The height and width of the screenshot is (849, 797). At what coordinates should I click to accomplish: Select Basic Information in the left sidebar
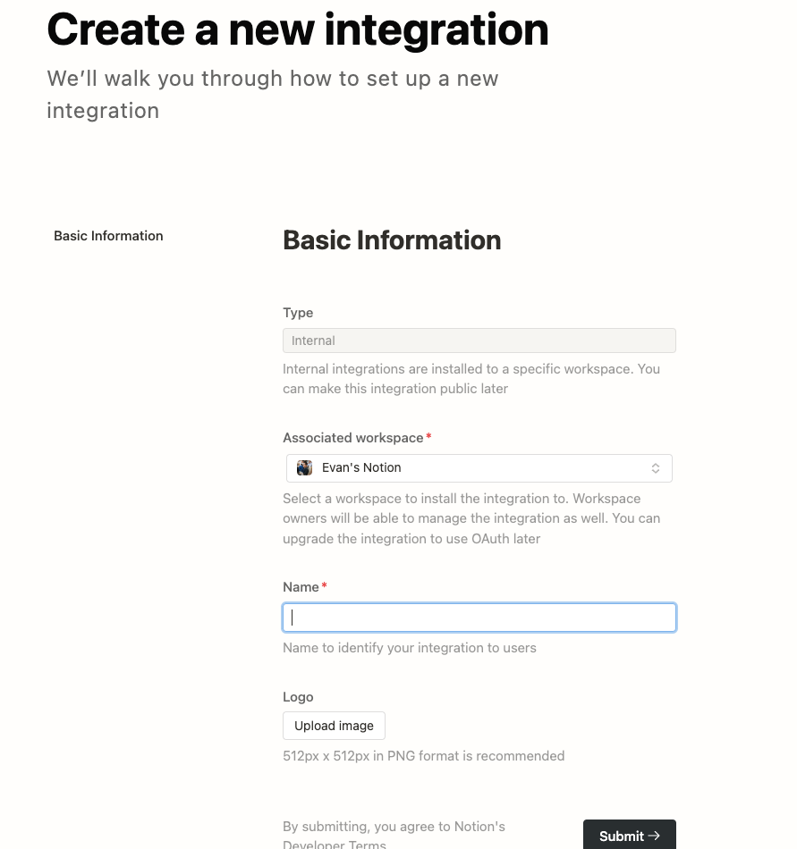coord(108,236)
